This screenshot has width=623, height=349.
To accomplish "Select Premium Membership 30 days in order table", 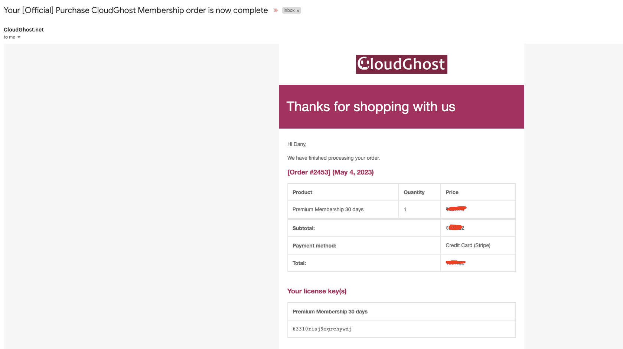I will [x=328, y=209].
